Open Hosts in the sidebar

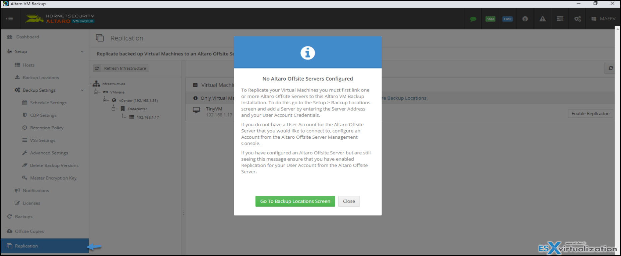click(x=28, y=65)
